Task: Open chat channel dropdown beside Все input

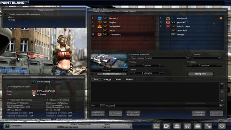Action: point(103,105)
